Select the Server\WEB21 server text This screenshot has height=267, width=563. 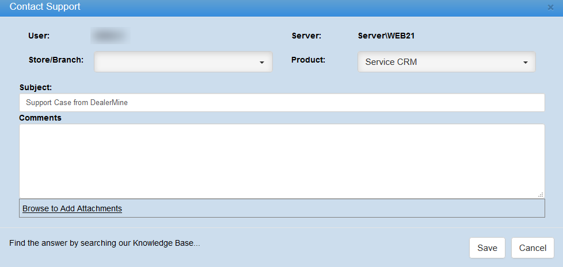pyautogui.click(x=386, y=36)
